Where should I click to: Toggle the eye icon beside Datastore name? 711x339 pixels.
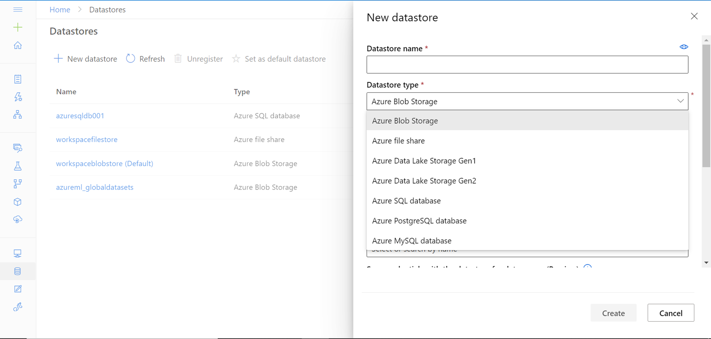684,47
